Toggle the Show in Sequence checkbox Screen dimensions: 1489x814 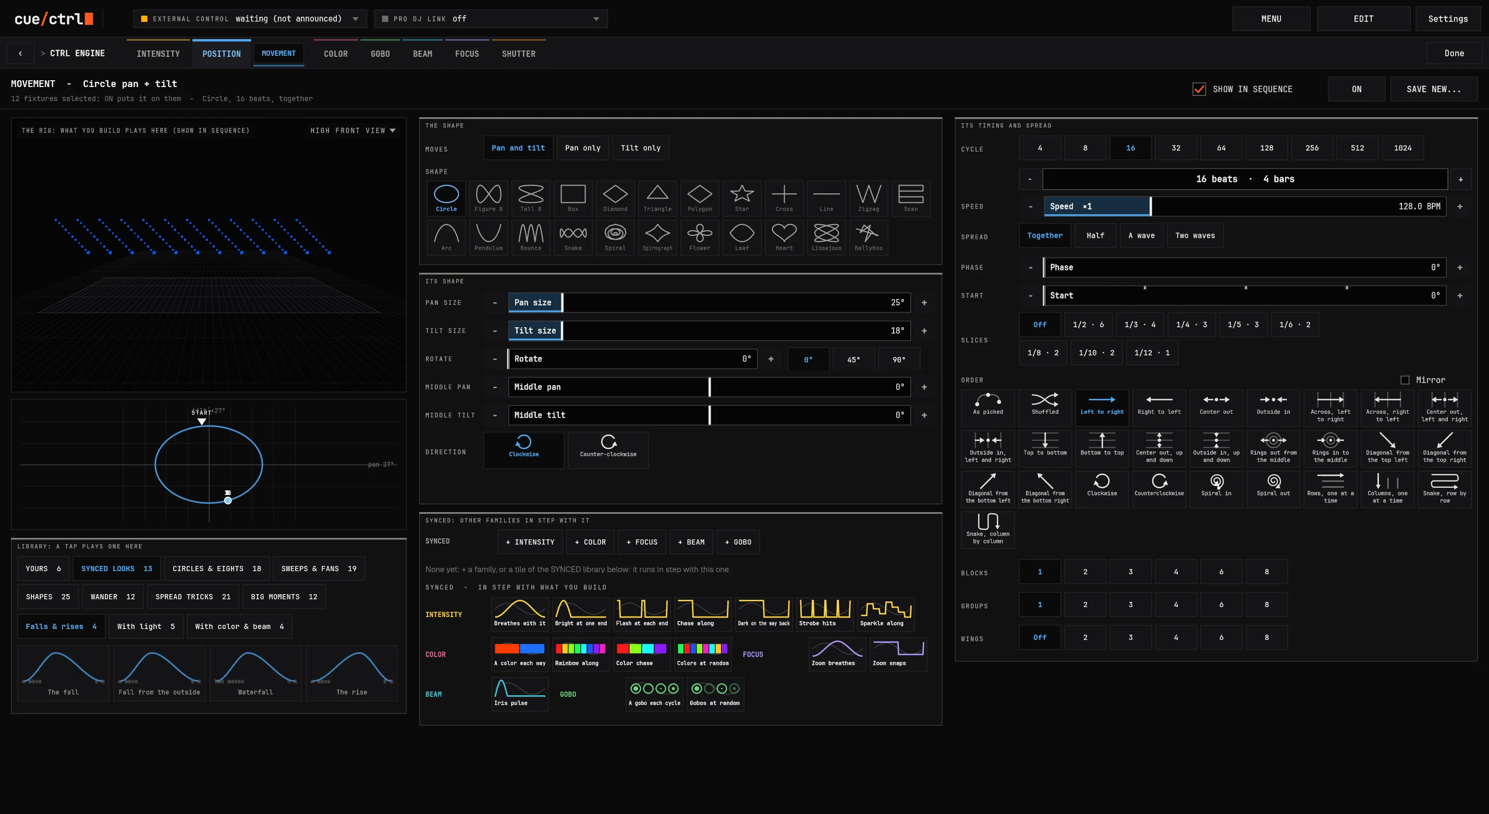(1200, 89)
